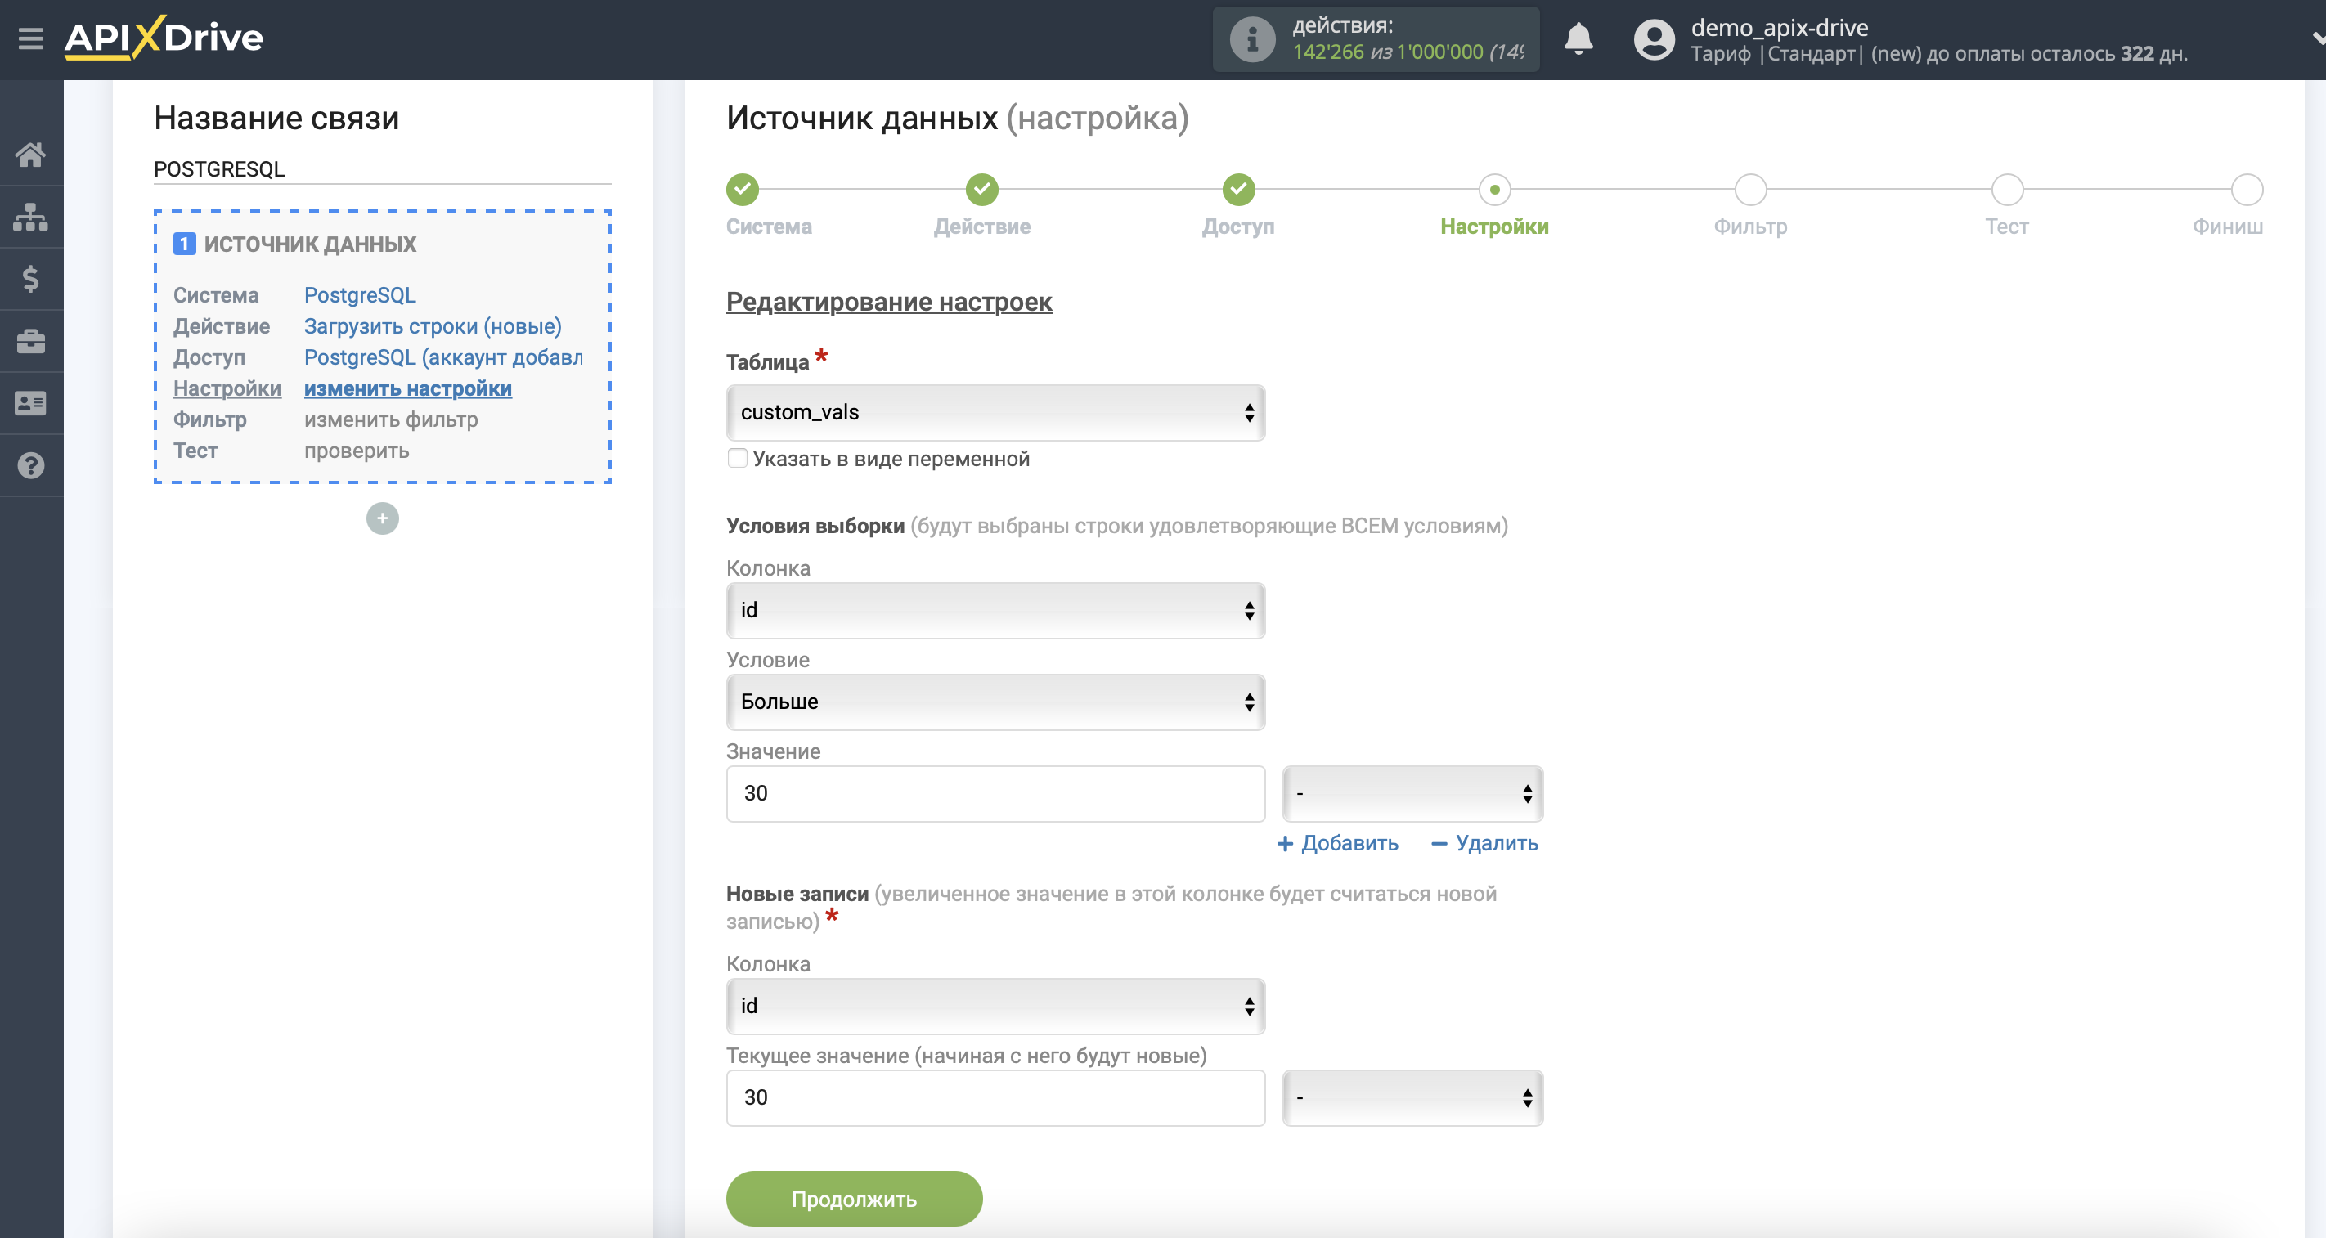Open the variable dropdown beside Текущее значение
Image resolution: width=2326 pixels, height=1238 pixels.
point(1412,1098)
